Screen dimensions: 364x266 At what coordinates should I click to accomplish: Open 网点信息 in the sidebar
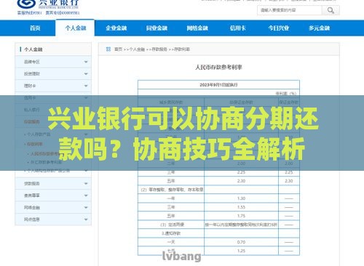tap(32, 219)
